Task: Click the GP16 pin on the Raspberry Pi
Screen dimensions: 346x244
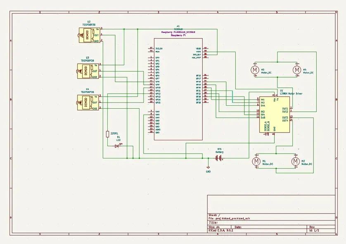Action: [198, 76]
